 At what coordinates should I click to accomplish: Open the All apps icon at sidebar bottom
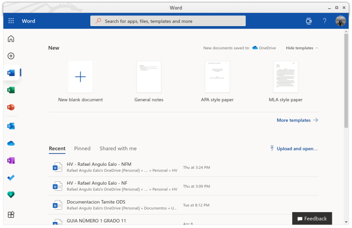click(x=11, y=215)
